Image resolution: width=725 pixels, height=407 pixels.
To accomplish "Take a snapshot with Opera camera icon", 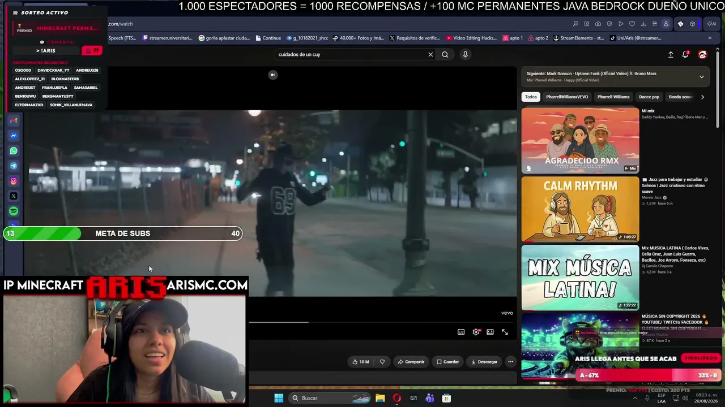I will pos(598,24).
